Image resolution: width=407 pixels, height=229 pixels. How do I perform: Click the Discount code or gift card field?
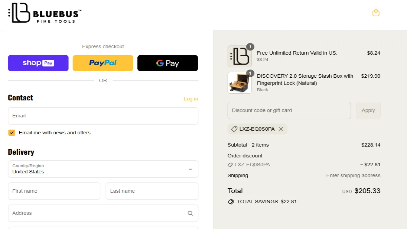pos(289,110)
